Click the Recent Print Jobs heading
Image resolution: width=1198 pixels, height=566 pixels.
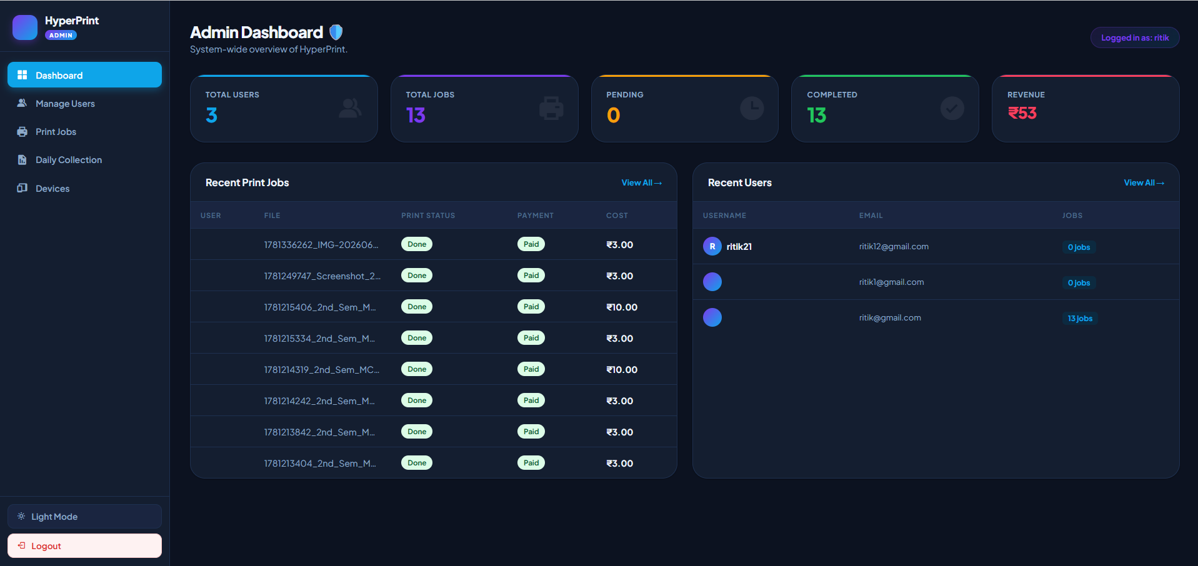247,182
